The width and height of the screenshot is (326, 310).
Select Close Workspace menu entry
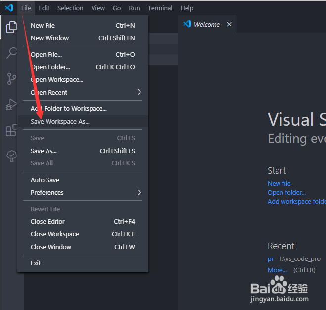click(x=83, y=234)
